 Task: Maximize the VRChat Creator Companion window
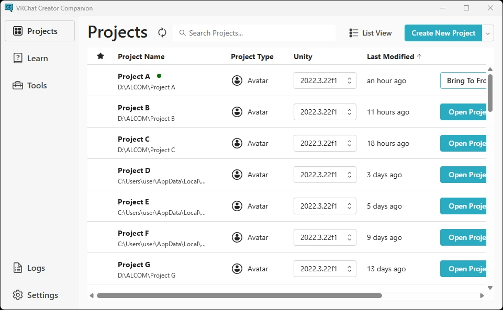(466, 8)
